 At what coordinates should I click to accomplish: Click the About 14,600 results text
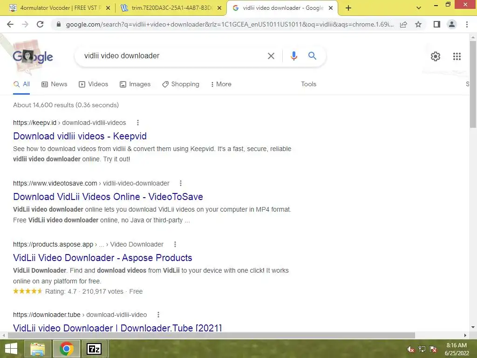pyautogui.click(x=66, y=105)
